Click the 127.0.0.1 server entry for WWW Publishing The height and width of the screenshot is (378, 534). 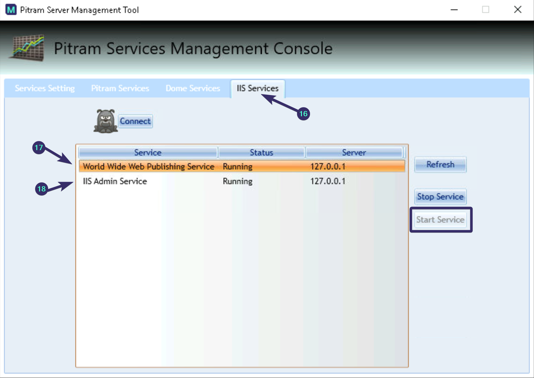pyautogui.click(x=328, y=166)
